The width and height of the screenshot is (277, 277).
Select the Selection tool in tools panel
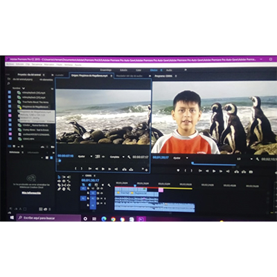pyautogui.click(x=59, y=177)
